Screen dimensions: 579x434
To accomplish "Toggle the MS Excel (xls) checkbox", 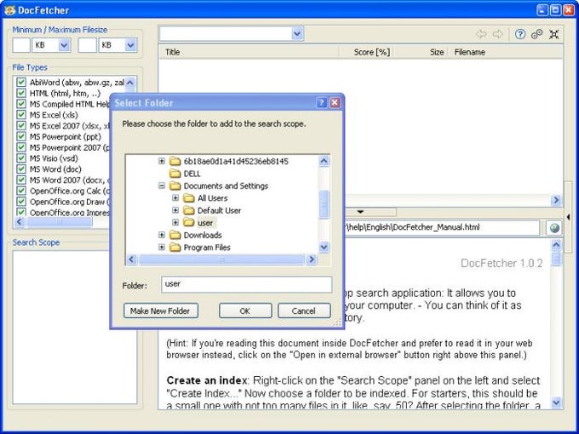I will (21, 115).
